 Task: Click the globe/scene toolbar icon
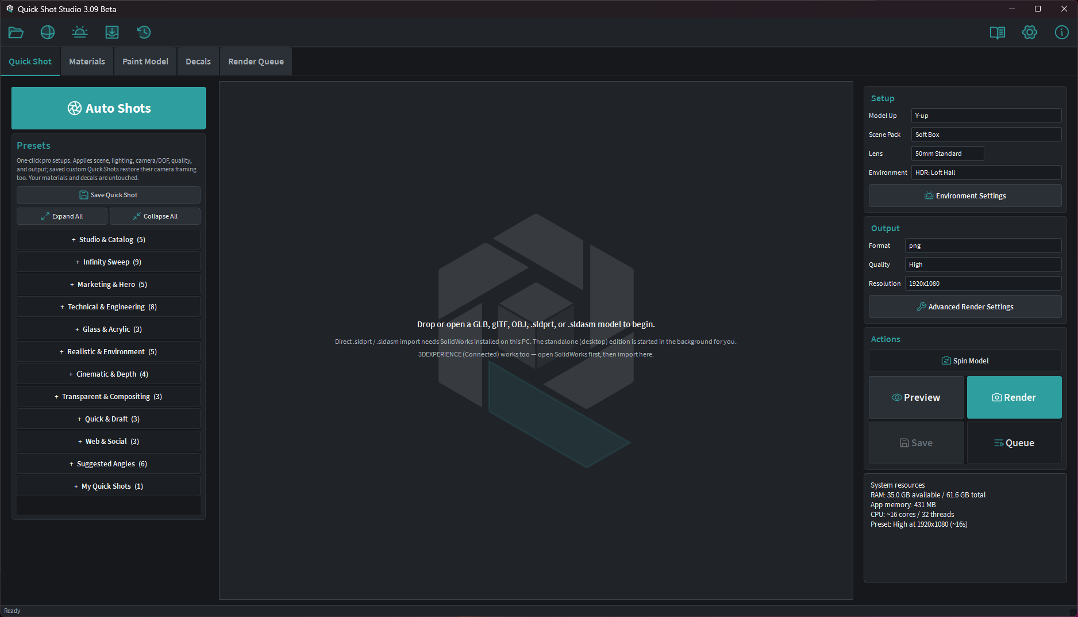48,32
